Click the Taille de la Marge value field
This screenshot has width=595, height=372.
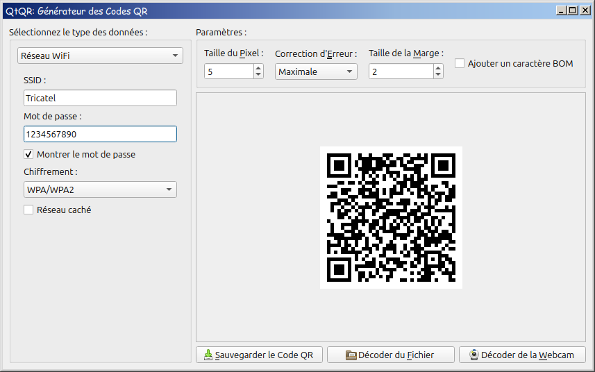pyautogui.click(x=401, y=71)
